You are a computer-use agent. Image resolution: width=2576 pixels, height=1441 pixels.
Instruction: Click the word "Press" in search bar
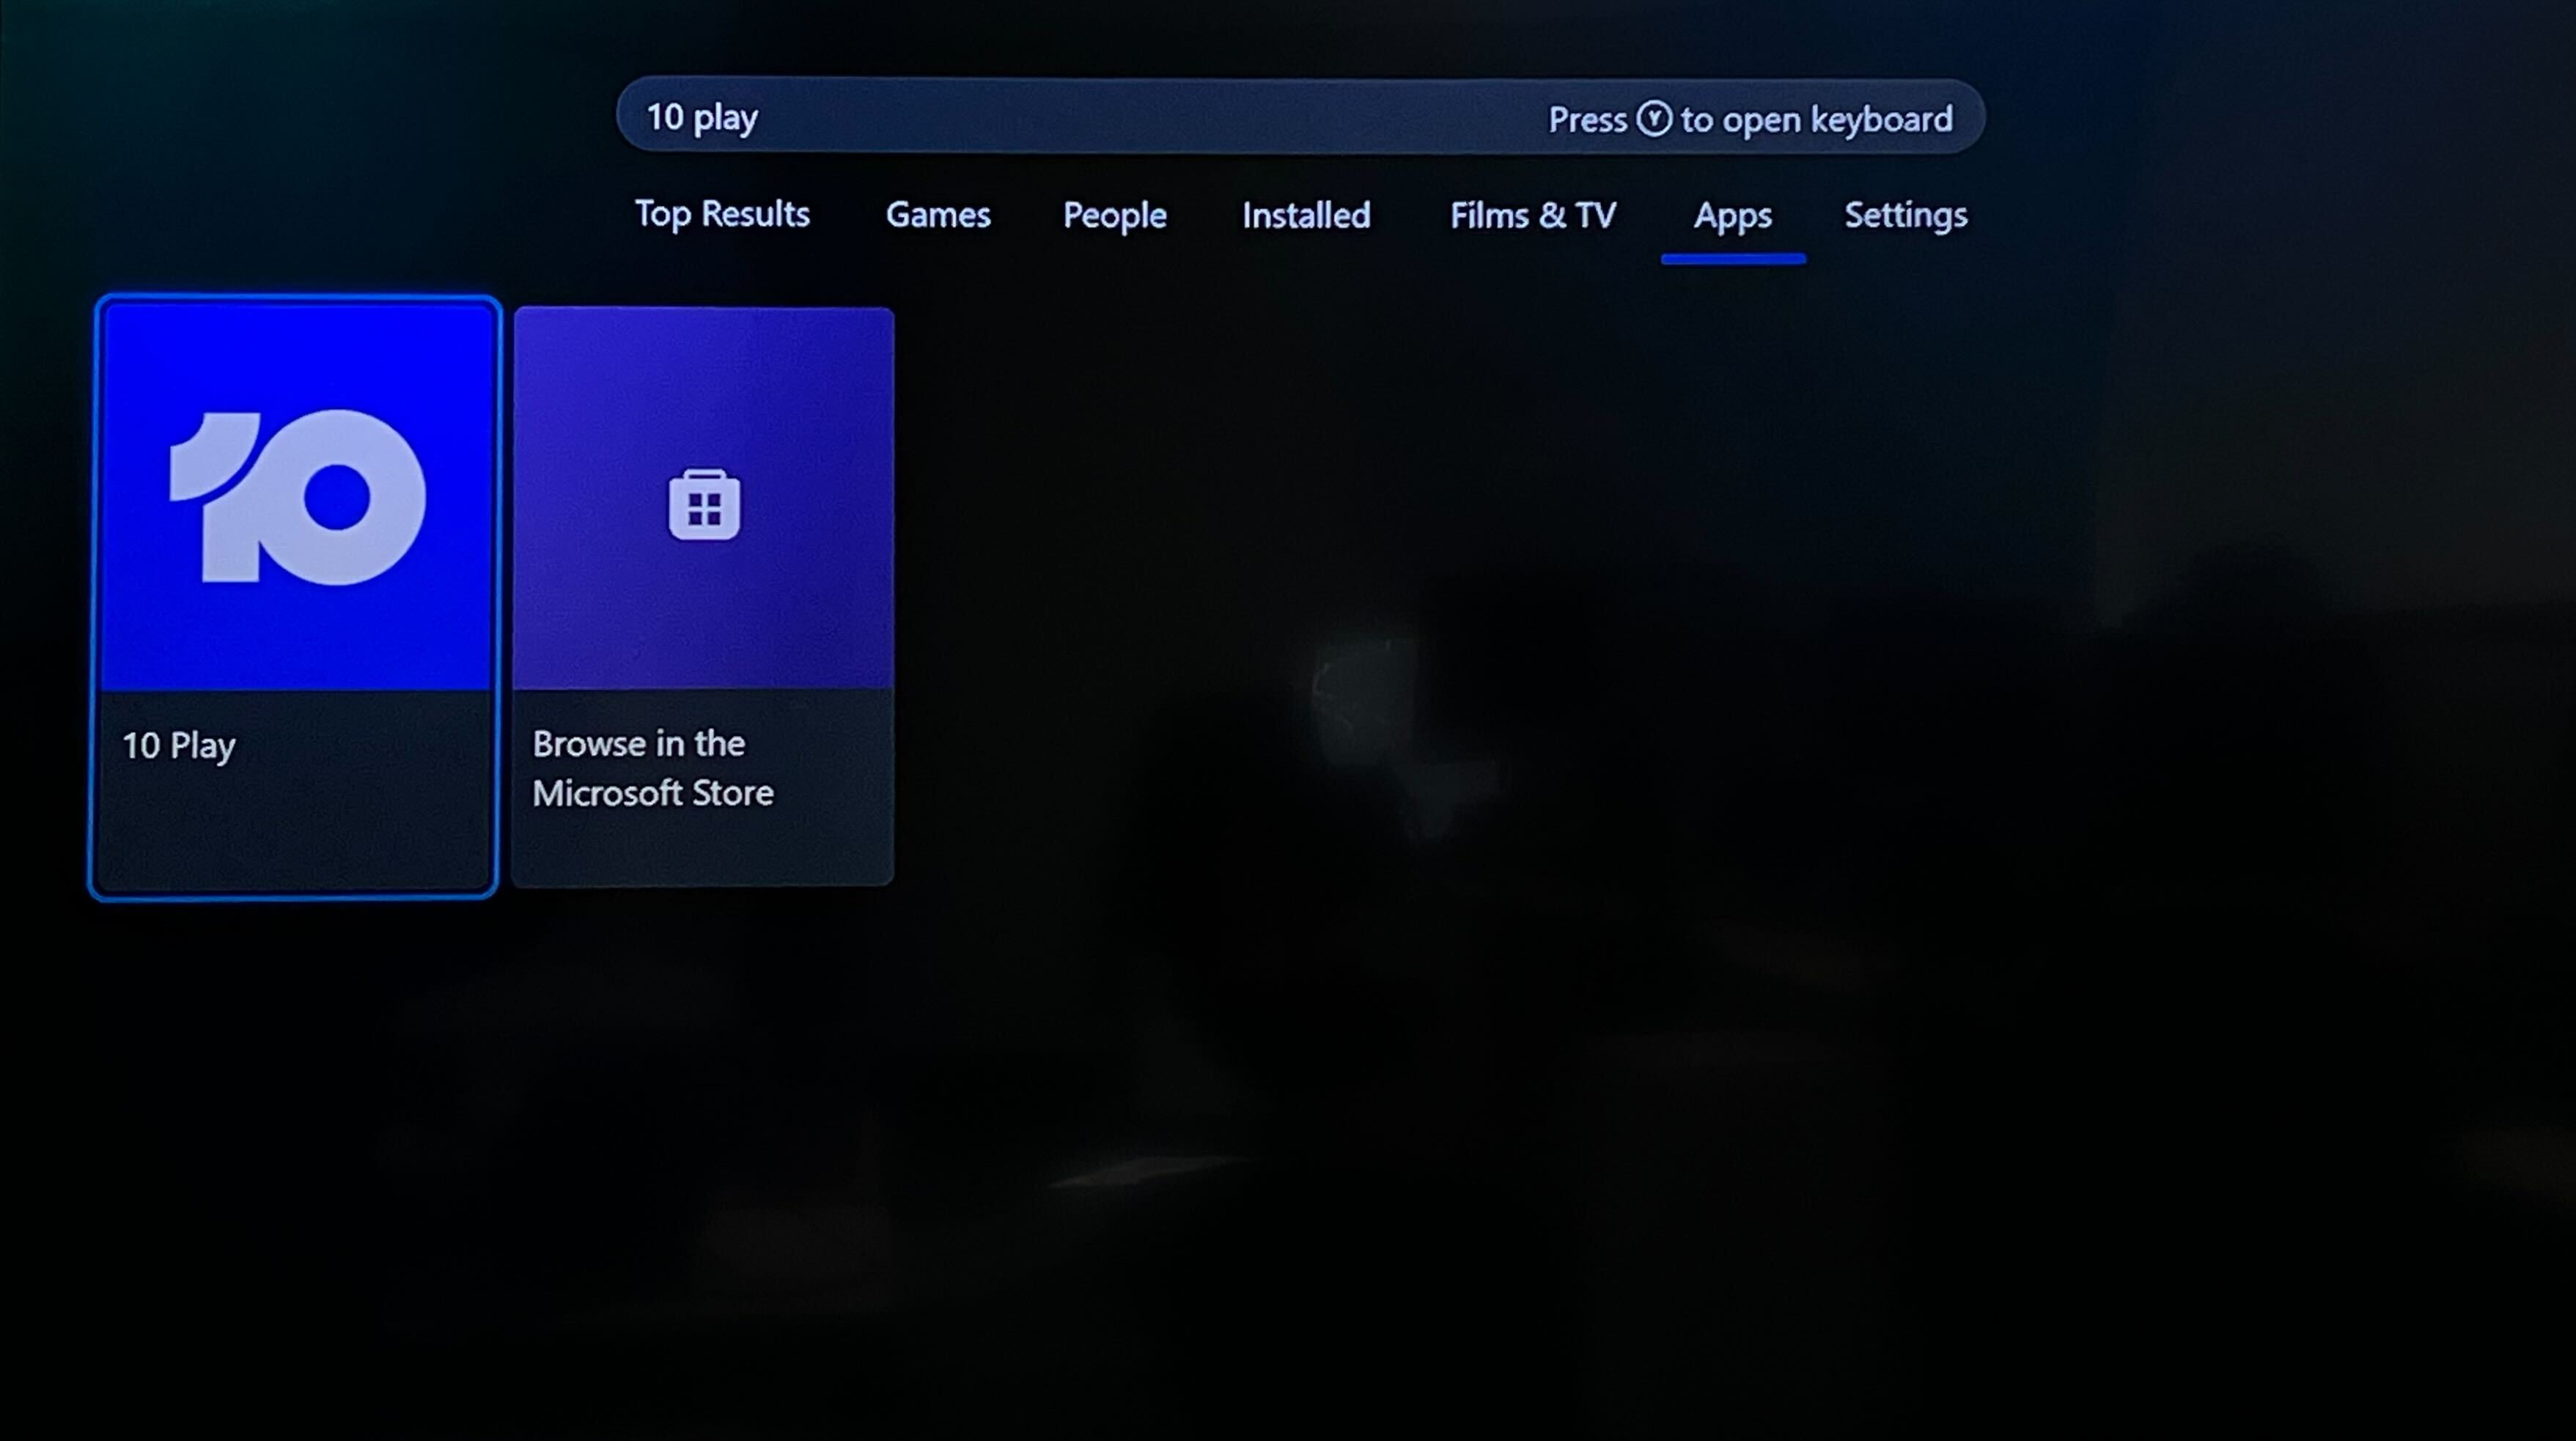1587,120
